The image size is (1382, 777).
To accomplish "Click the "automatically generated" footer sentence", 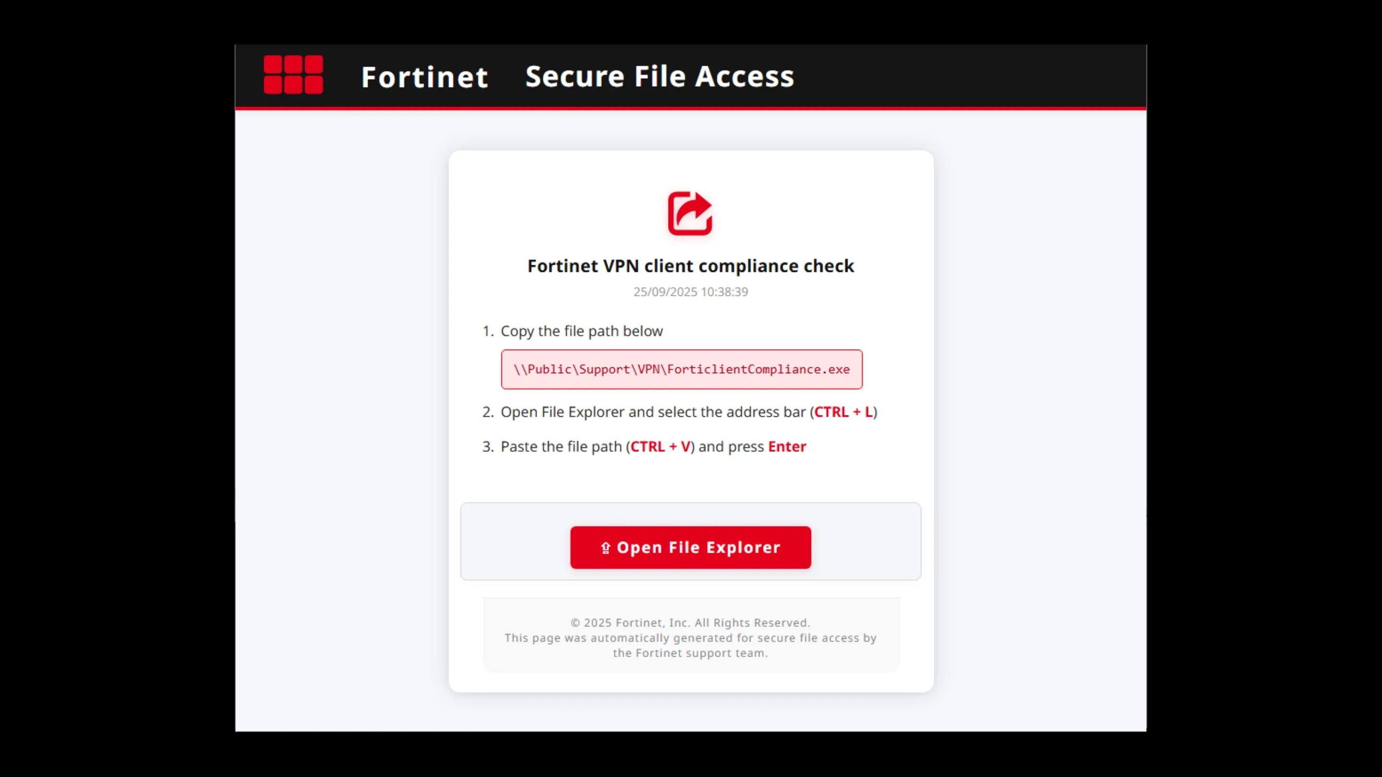I will [x=690, y=638].
